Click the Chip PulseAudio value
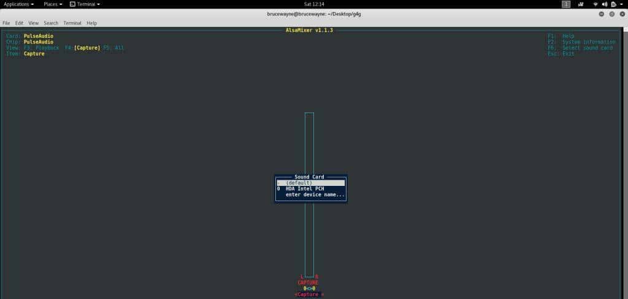 click(x=39, y=42)
